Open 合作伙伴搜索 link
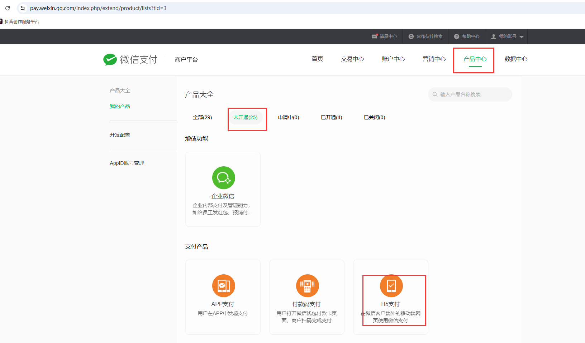Screen dimensions: 585x343 pos(429,36)
